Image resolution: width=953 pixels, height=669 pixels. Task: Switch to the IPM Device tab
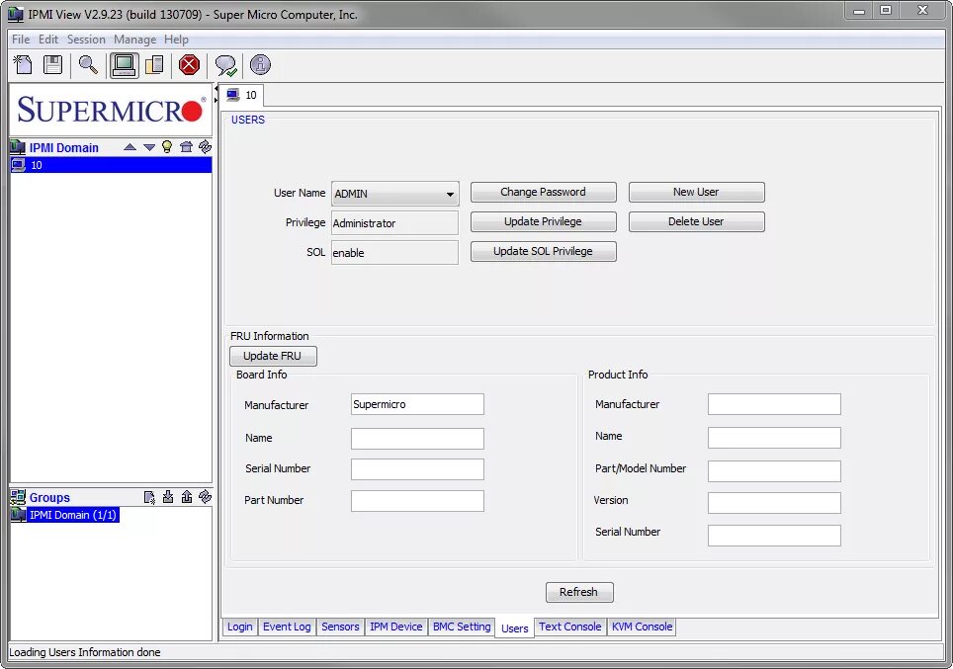click(x=395, y=627)
